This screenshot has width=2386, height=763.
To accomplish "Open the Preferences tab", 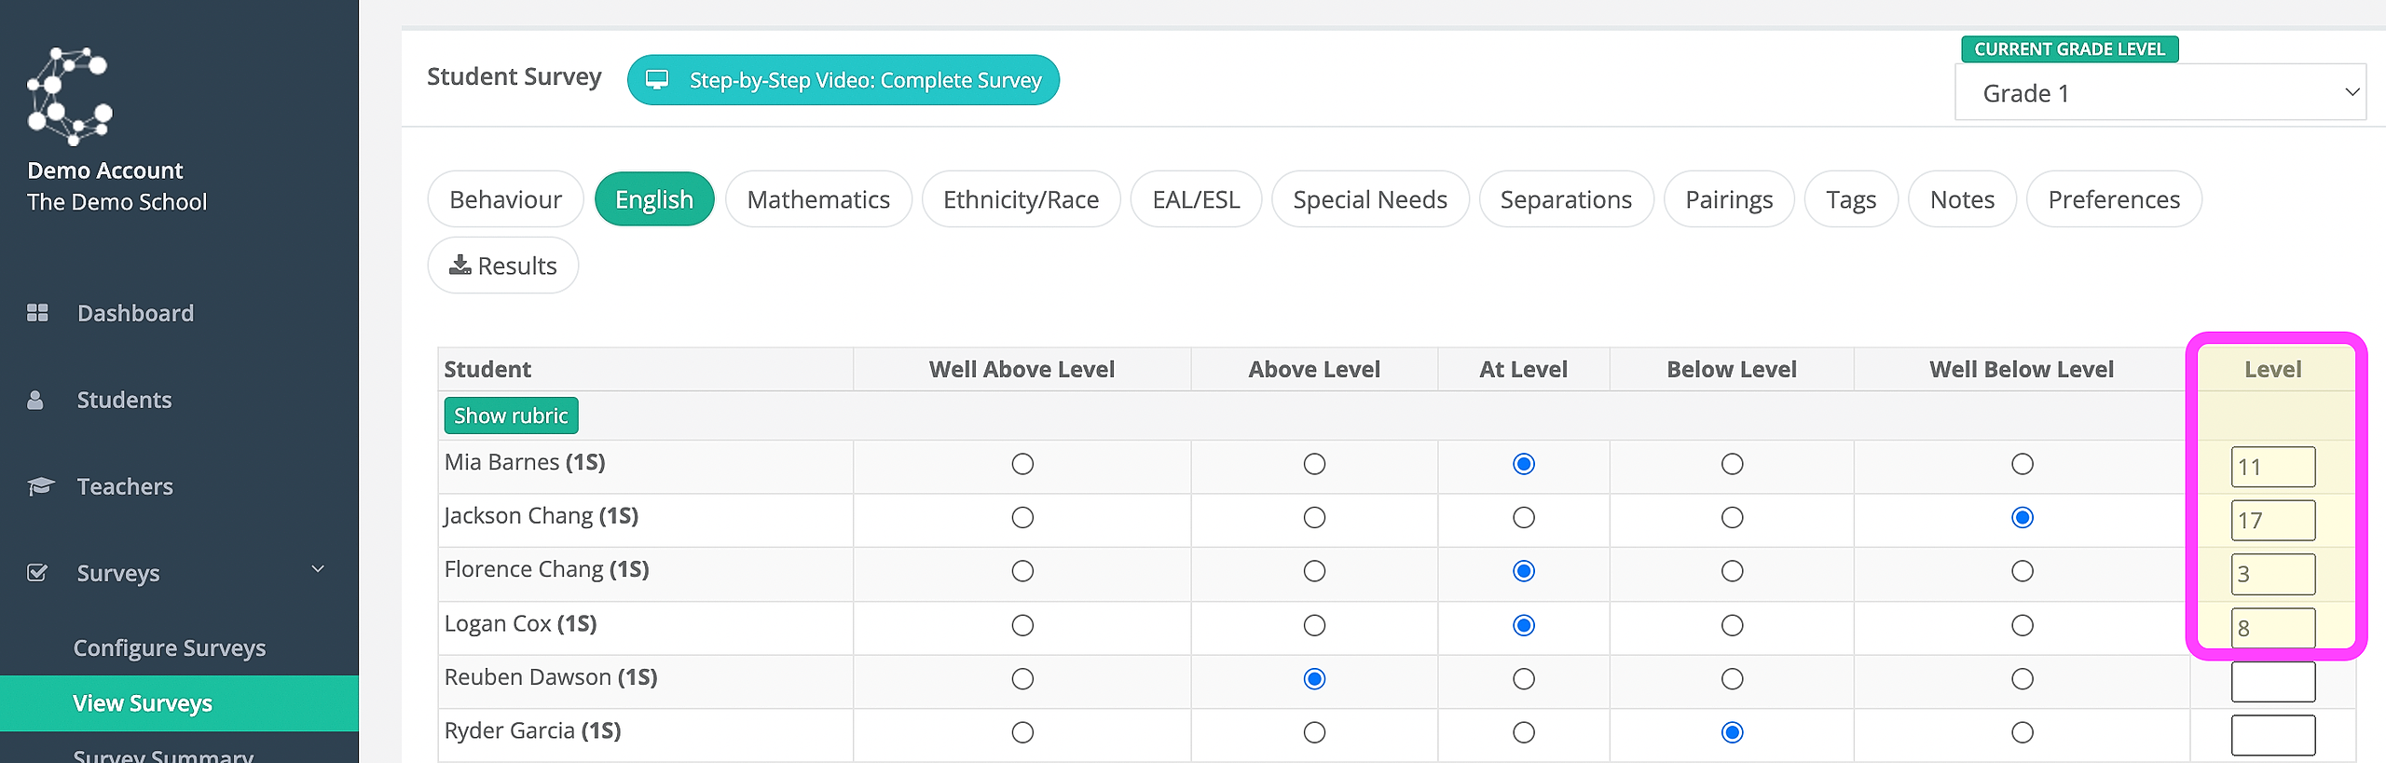I will pos(2114,199).
